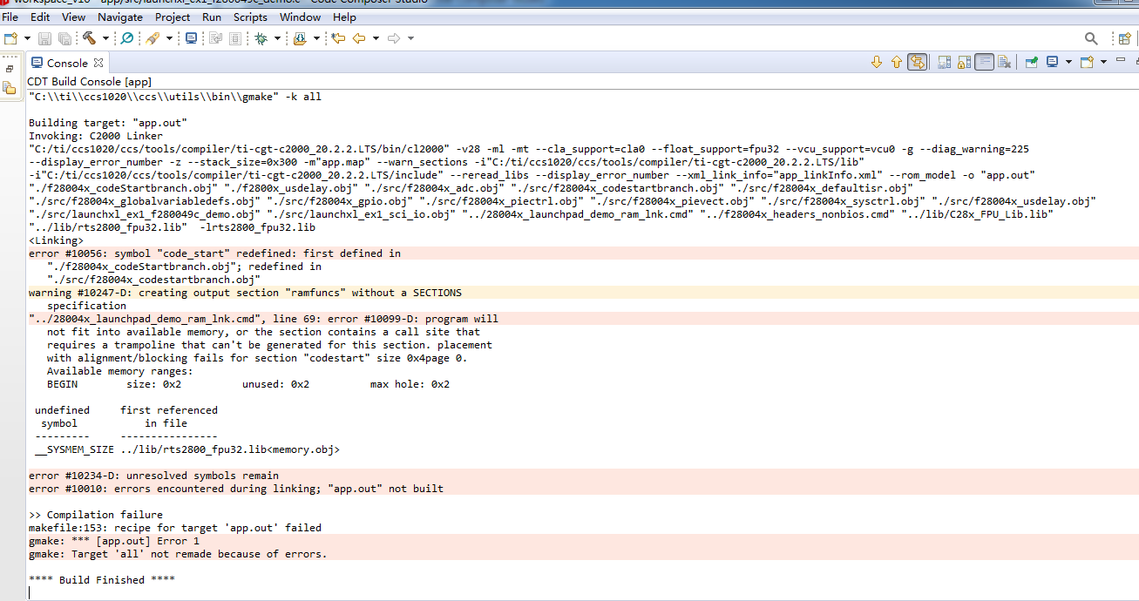Click '**** Build Finished ****' text
The image size is (1139, 601).
pyautogui.click(x=102, y=580)
